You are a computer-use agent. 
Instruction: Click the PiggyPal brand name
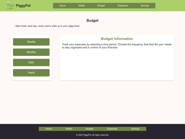pos(23,6)
